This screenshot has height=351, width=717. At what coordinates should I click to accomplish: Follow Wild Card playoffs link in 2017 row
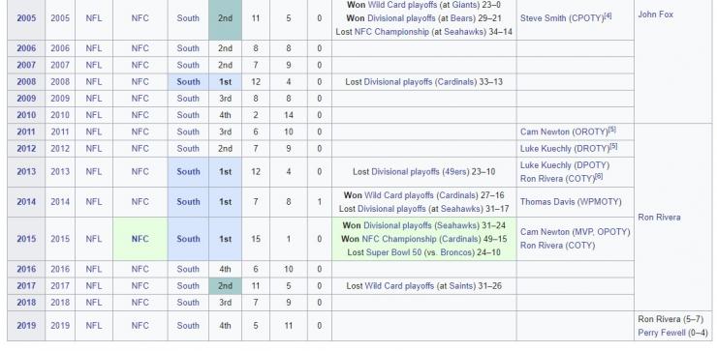pos(399,285)
